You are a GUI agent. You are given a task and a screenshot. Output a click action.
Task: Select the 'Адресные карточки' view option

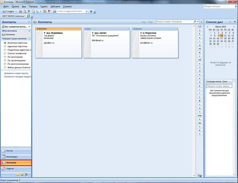[5, 46]
